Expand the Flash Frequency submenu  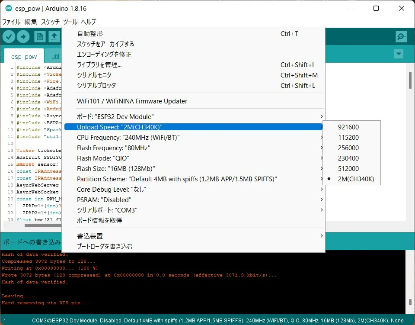(x=194, y=148)
